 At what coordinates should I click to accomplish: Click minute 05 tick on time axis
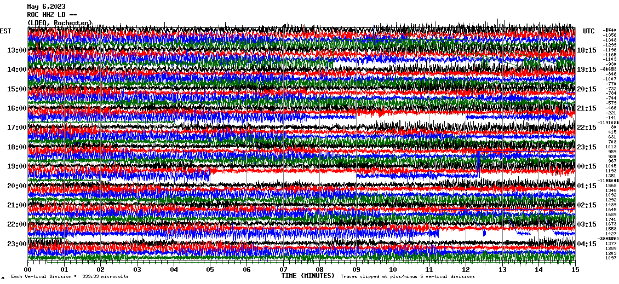pyautogui.click(x=210, y=269)
